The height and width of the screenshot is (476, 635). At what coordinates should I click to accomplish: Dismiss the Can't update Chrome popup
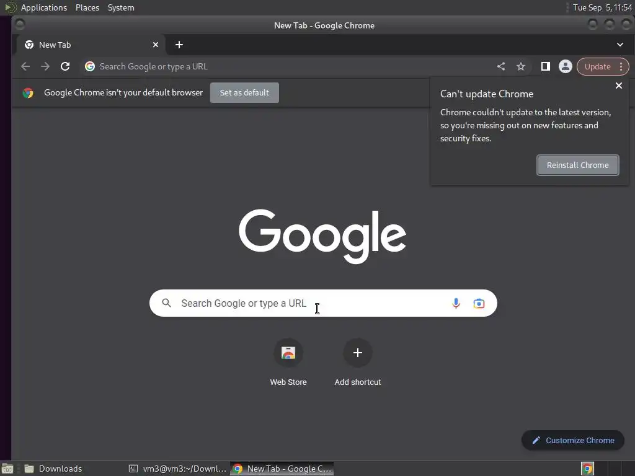point(619,86)
